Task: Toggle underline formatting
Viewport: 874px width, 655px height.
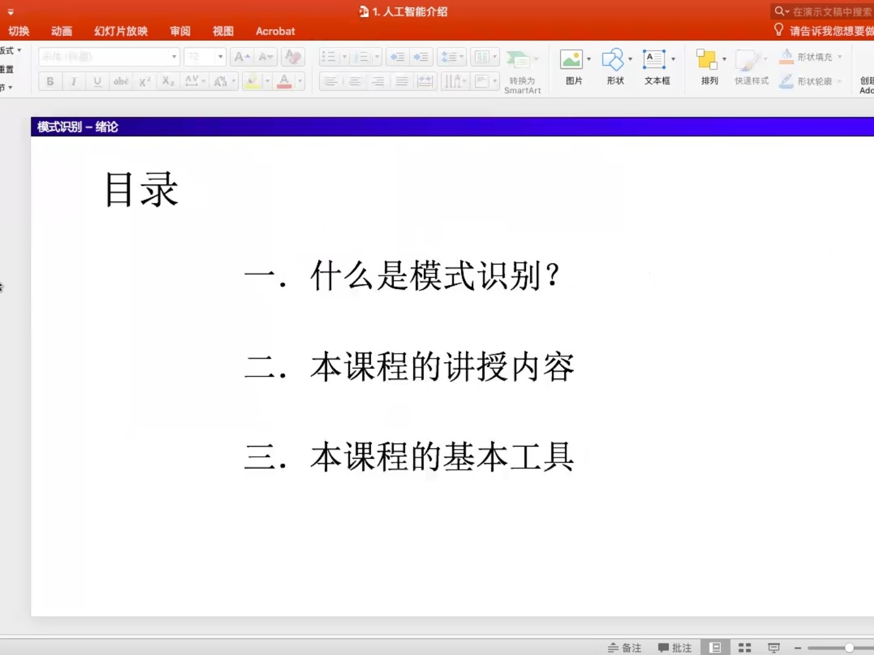Action: pyautogui.click(x=97, y=81)
